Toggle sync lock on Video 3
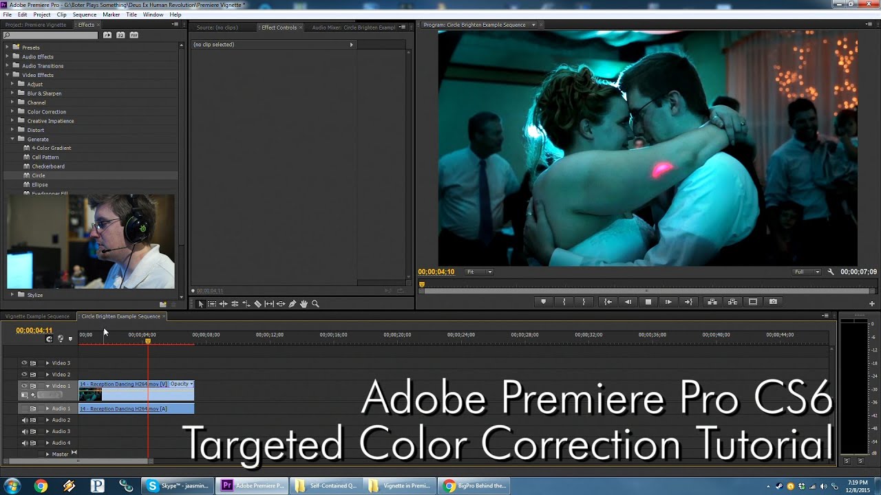The width and height of the screenshot is (881, 495). 33,363
